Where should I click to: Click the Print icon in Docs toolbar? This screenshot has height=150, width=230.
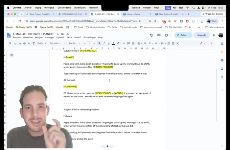(25, 44)
